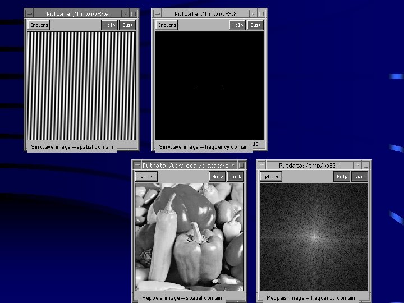Quit the peppers frequency domain window
The height and width of the screenshot is (303, 404).
click(x=360, y=177)
